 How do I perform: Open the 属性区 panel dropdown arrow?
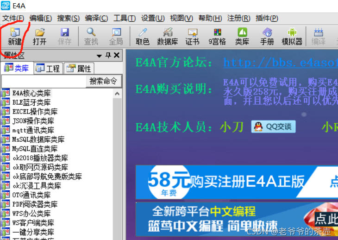[x=99, y=56]
